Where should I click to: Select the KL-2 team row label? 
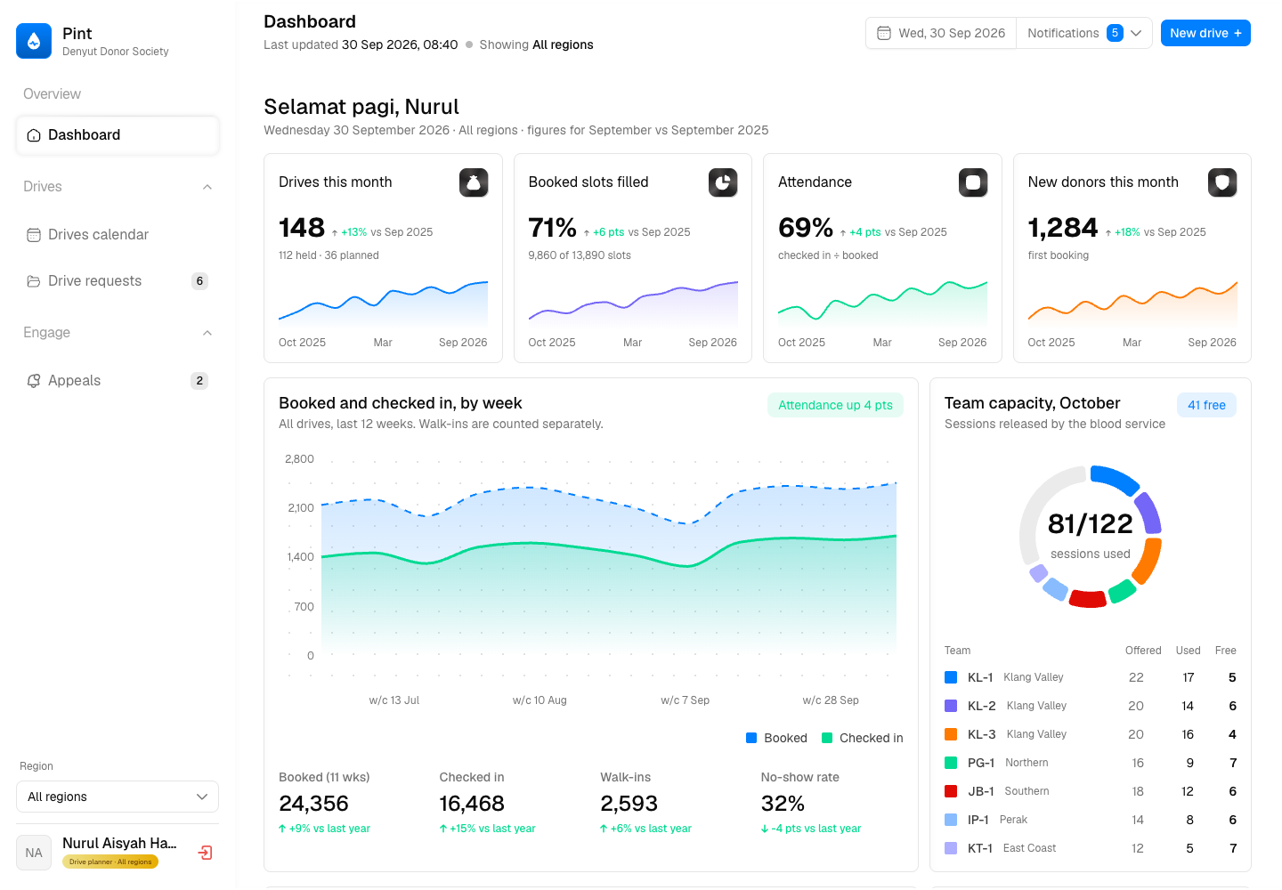click(x=982, y=706)
